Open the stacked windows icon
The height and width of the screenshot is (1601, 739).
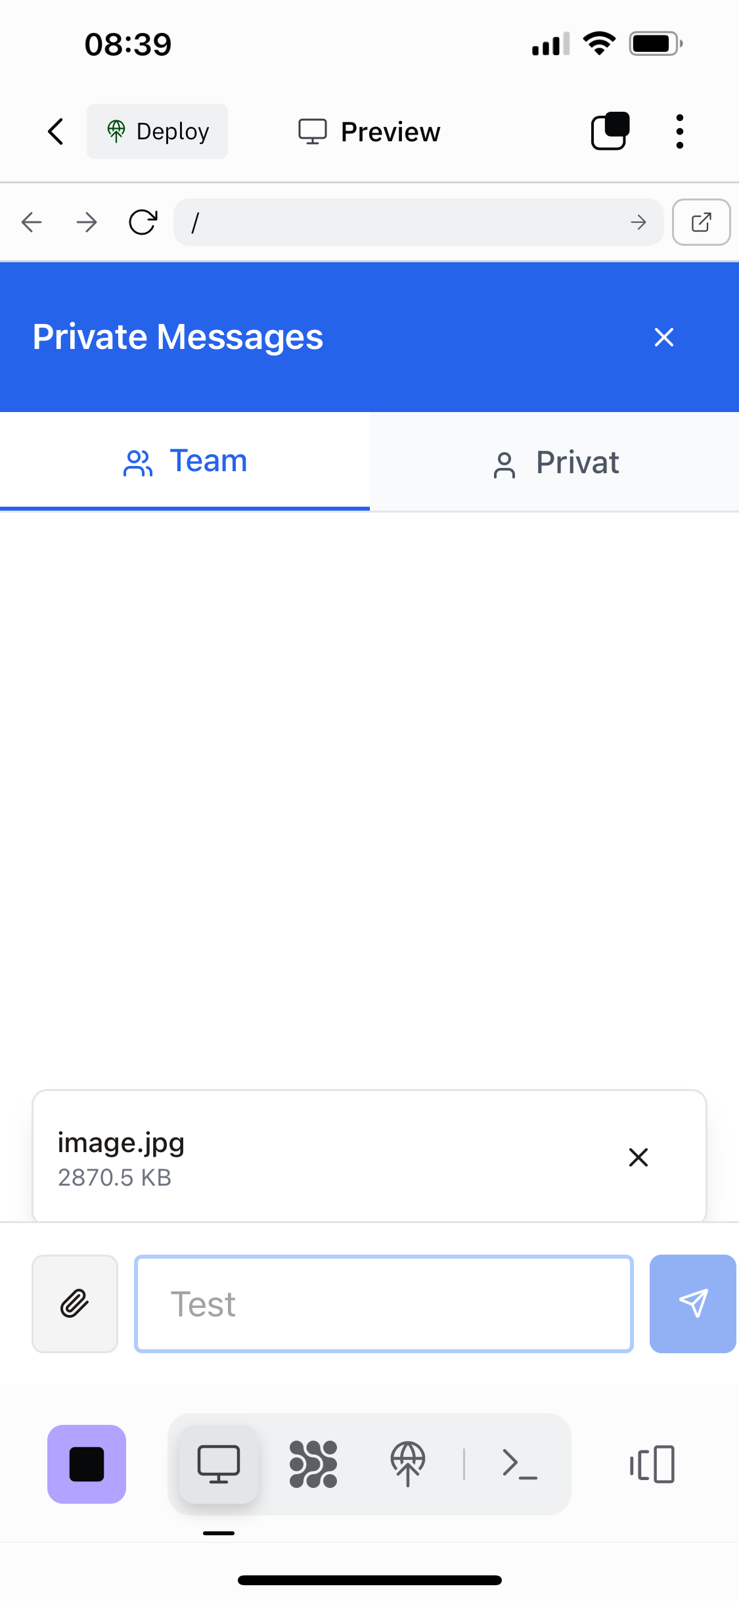pyautogui.click(x=610, y=131)
